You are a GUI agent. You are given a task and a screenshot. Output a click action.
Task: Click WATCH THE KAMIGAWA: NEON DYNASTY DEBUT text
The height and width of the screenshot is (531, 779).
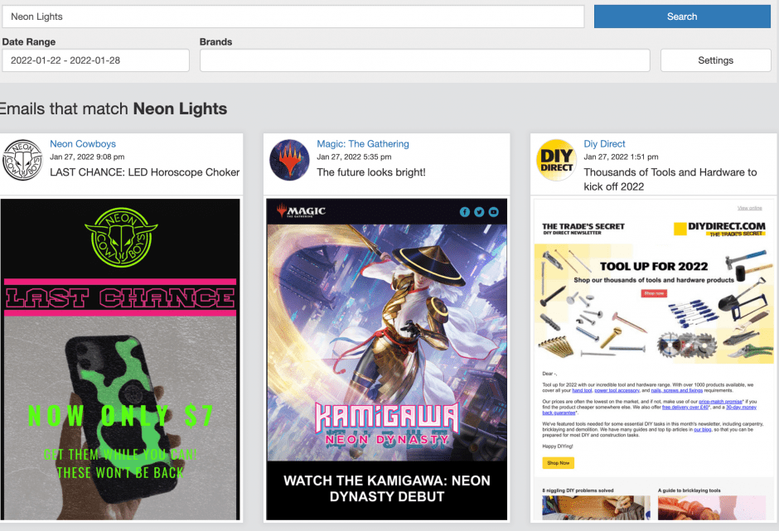coord(386,488)
